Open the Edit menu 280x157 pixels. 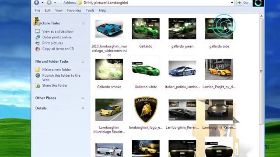tap(48, 10)
